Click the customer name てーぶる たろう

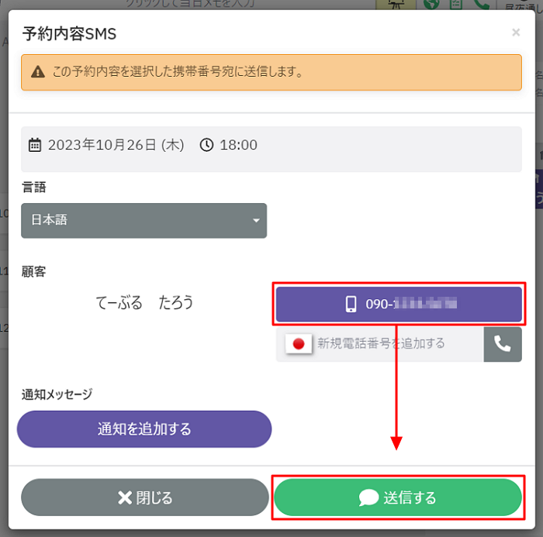tap(144, 302)
